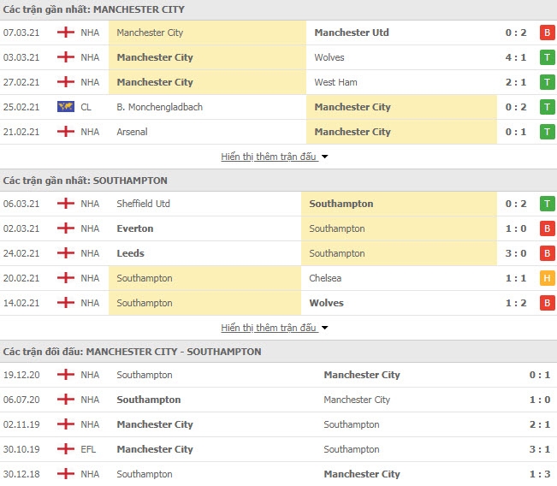The height and width of the screenshot is (486, 557).
Task: Select the bold Wolves team on 14.02.21 row
Action: pyautogui.click(x=326, y=303)
